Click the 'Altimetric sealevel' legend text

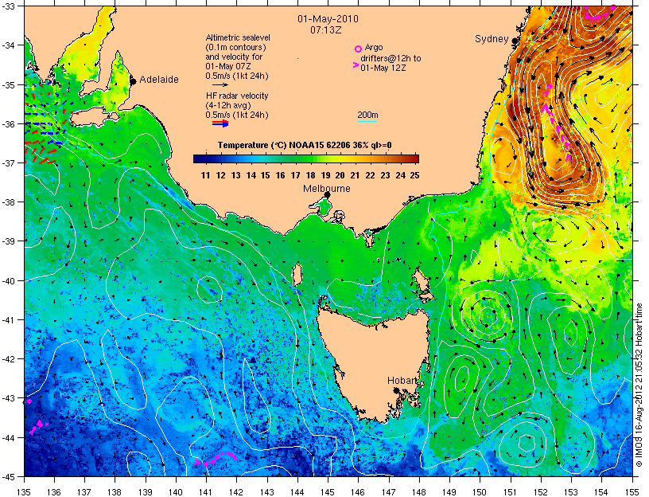[x=238, y=37]
